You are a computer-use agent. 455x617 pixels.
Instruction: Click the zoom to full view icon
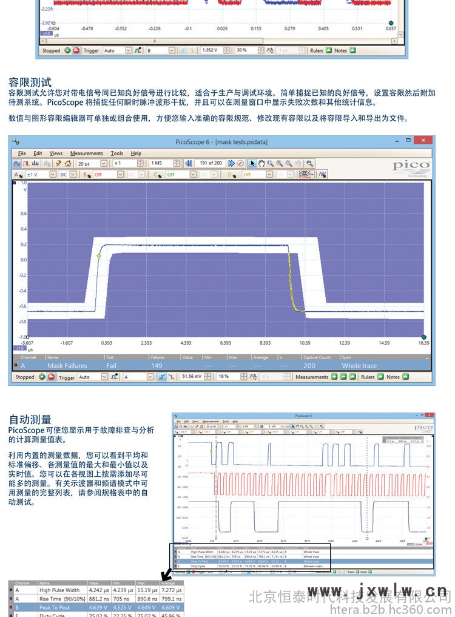[310, 163]
